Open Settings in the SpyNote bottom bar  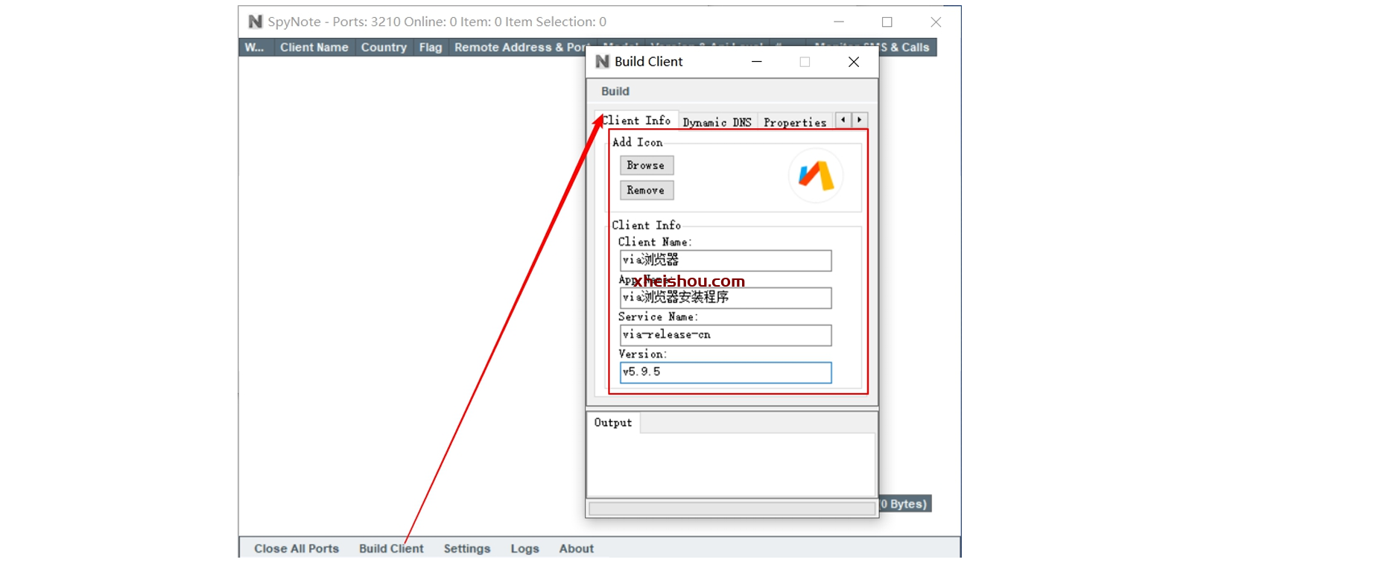pyautogui.click(x=467, y=549)
